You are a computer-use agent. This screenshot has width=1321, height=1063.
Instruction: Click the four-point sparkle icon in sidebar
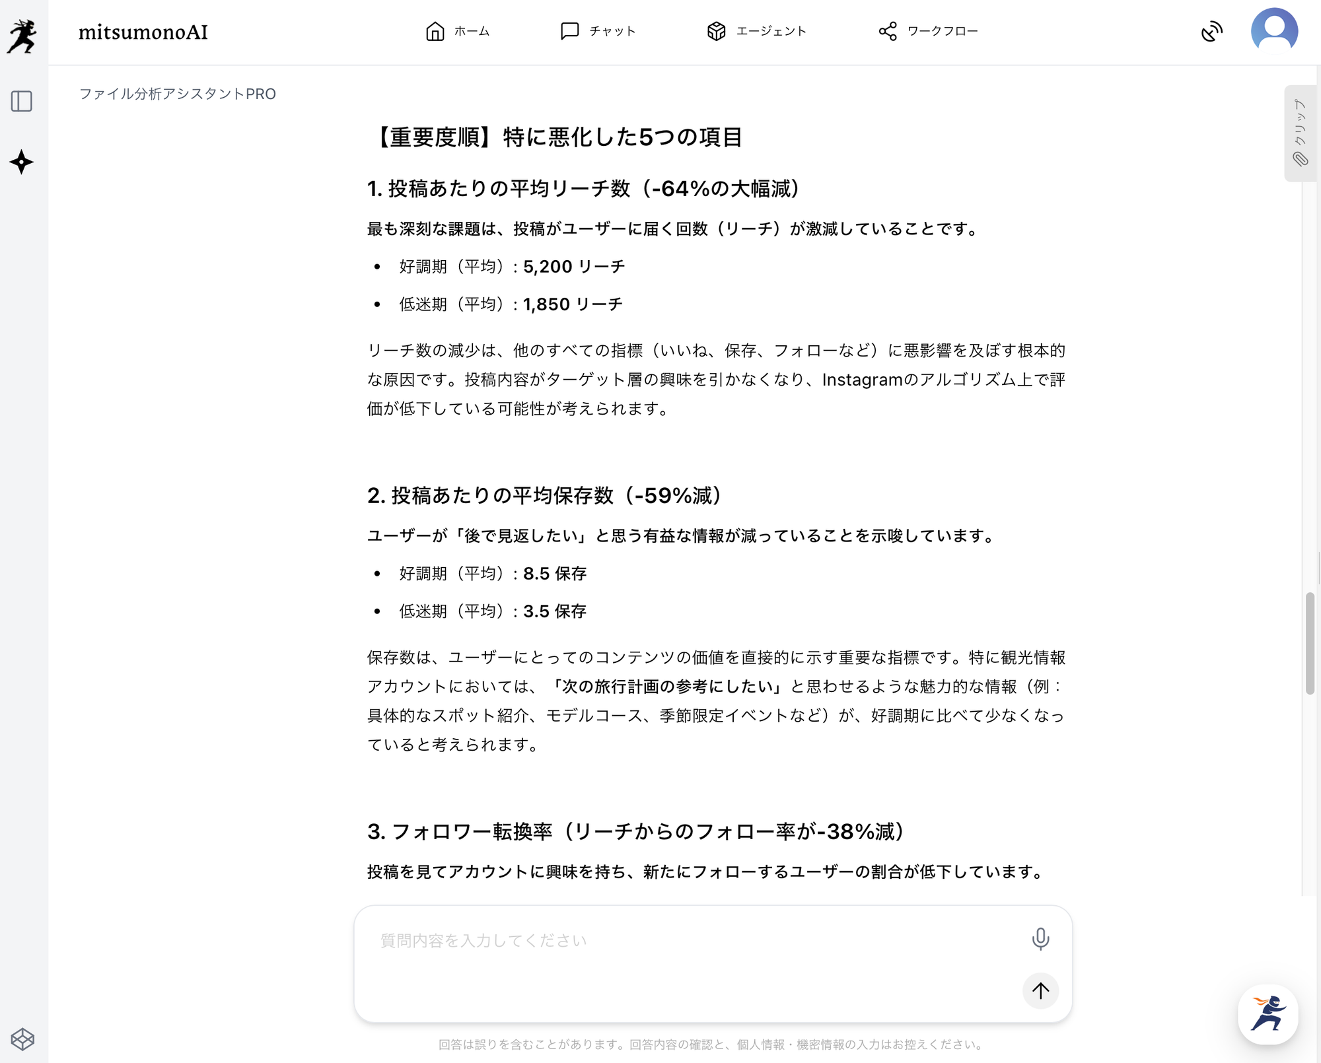coord(22,162)
